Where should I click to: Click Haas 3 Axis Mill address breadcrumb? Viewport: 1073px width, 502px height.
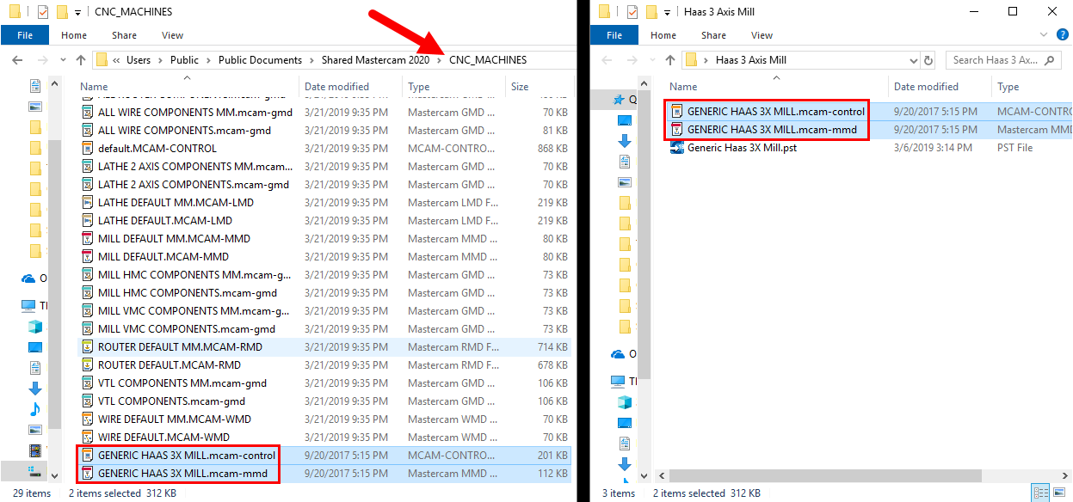click(751, 60)
